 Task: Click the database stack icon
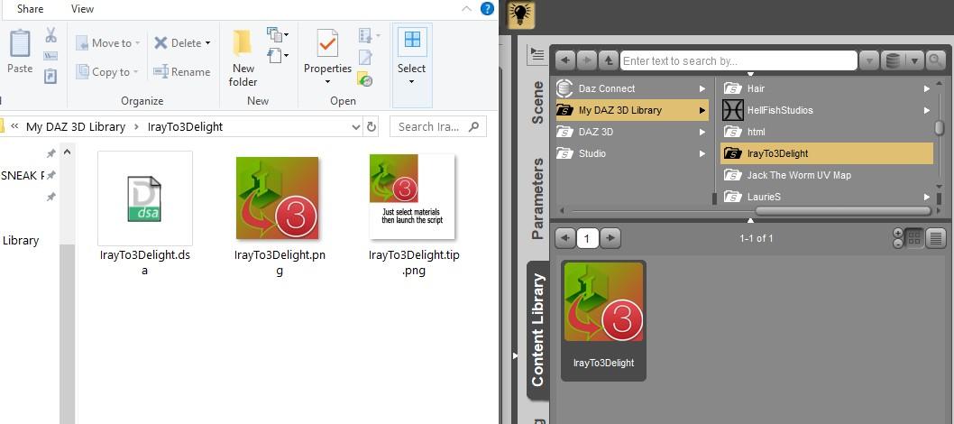pos(893,60)
